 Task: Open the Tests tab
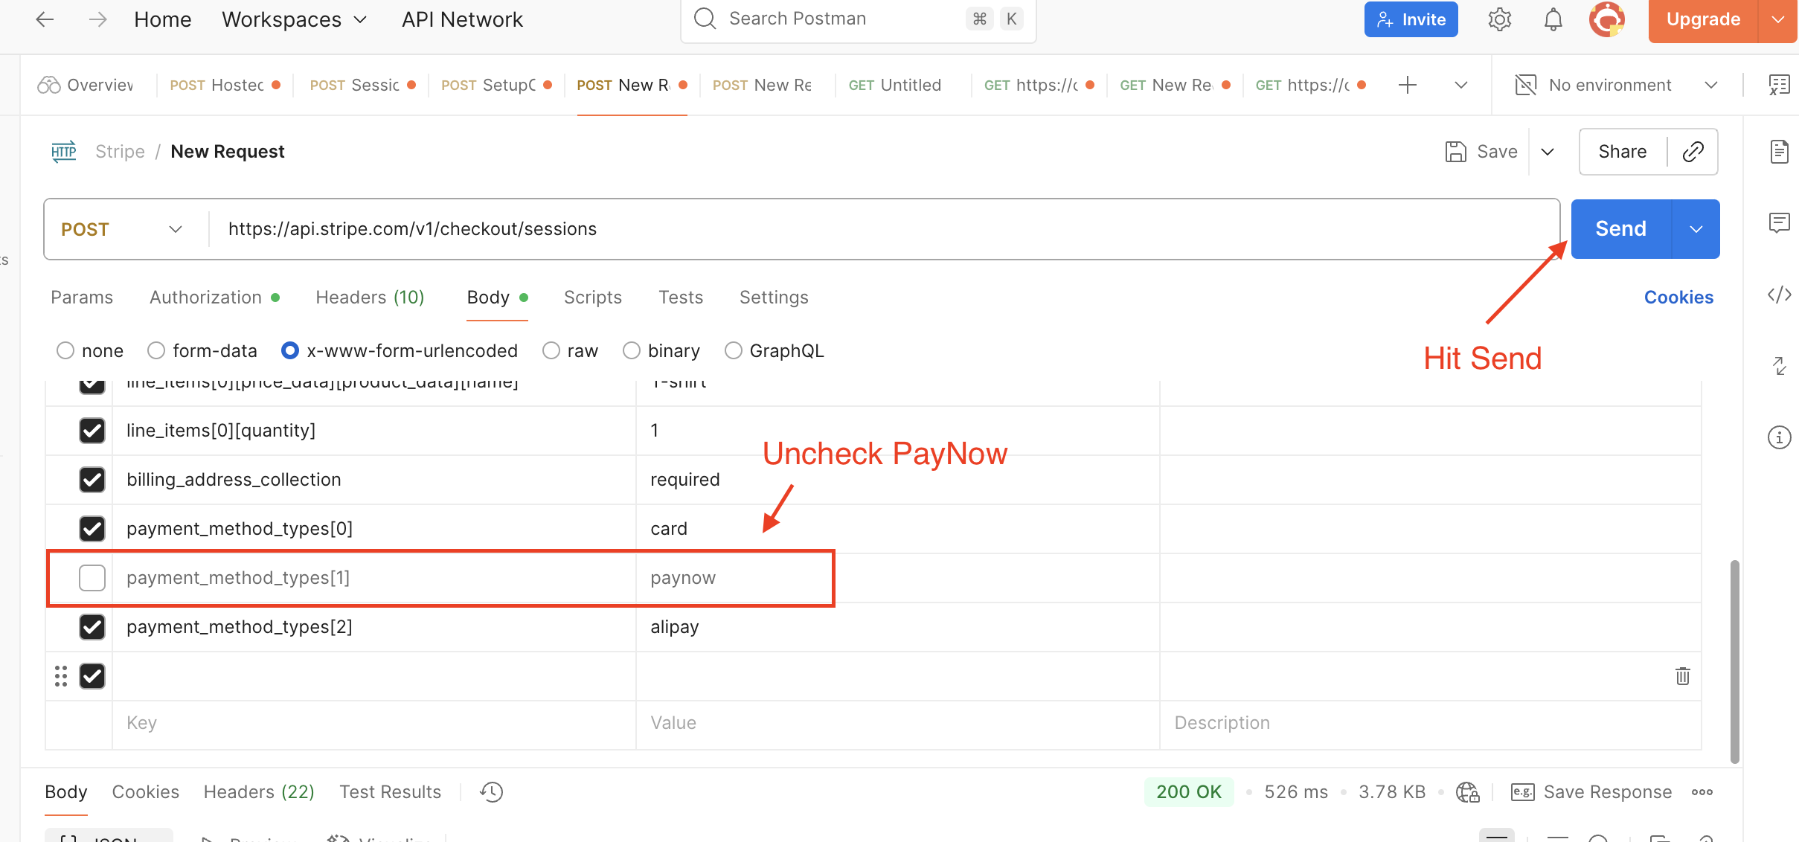coord(681,298)
